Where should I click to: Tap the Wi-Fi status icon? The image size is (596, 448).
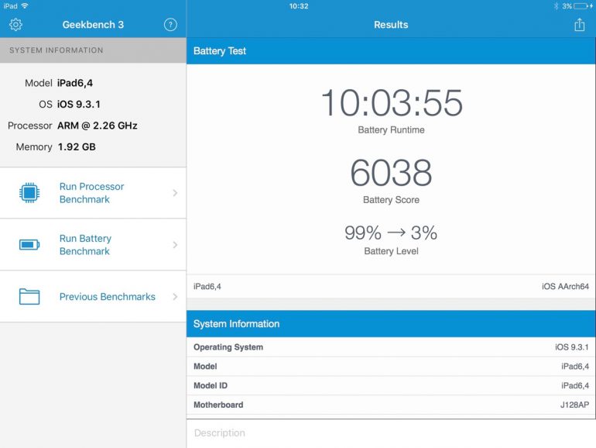tap(25, 5)
